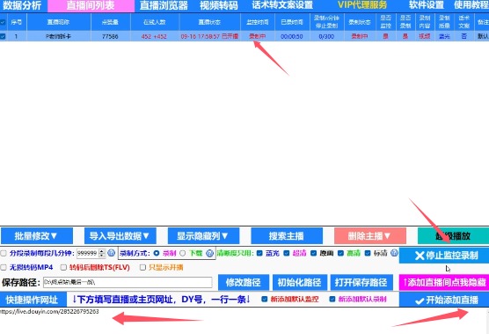The image size is (489, 334).
Task: Stop monitoring with 停止监控录制 button
Action: click(x=444, y=256)
